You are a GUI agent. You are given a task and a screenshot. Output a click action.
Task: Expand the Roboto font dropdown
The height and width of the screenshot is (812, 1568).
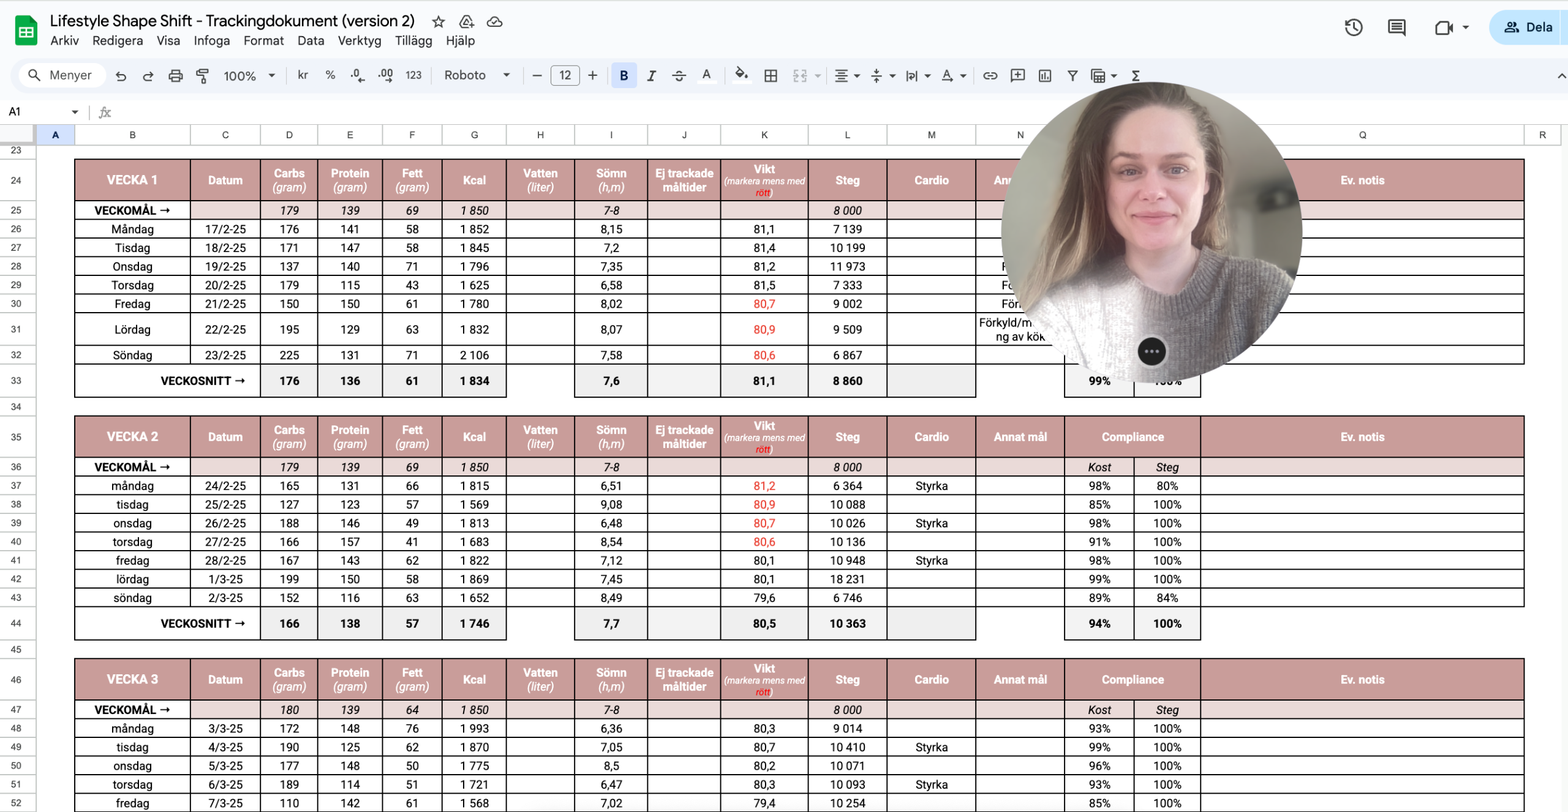(477, 75)
